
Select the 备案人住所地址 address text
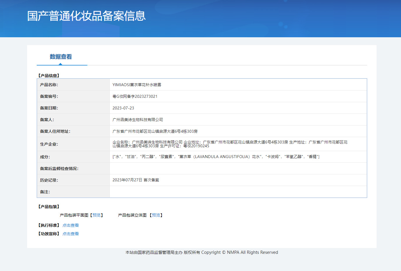point(155,131)
